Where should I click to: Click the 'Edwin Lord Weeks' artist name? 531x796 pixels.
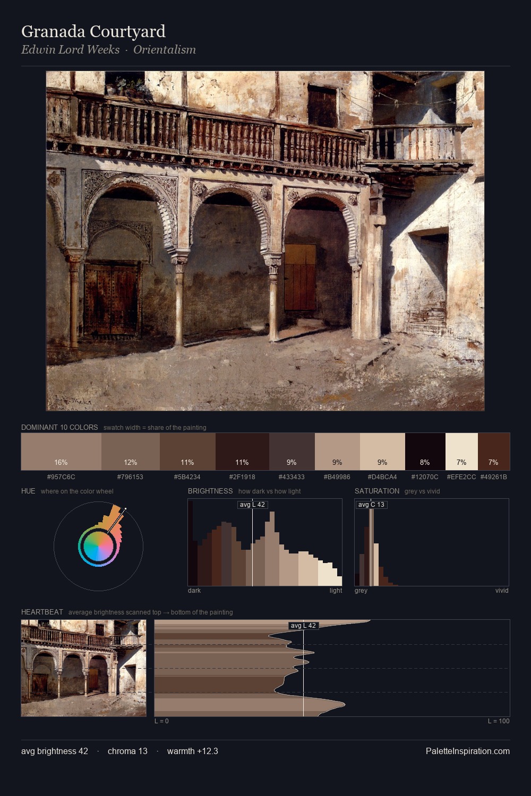tap(71, 49)
